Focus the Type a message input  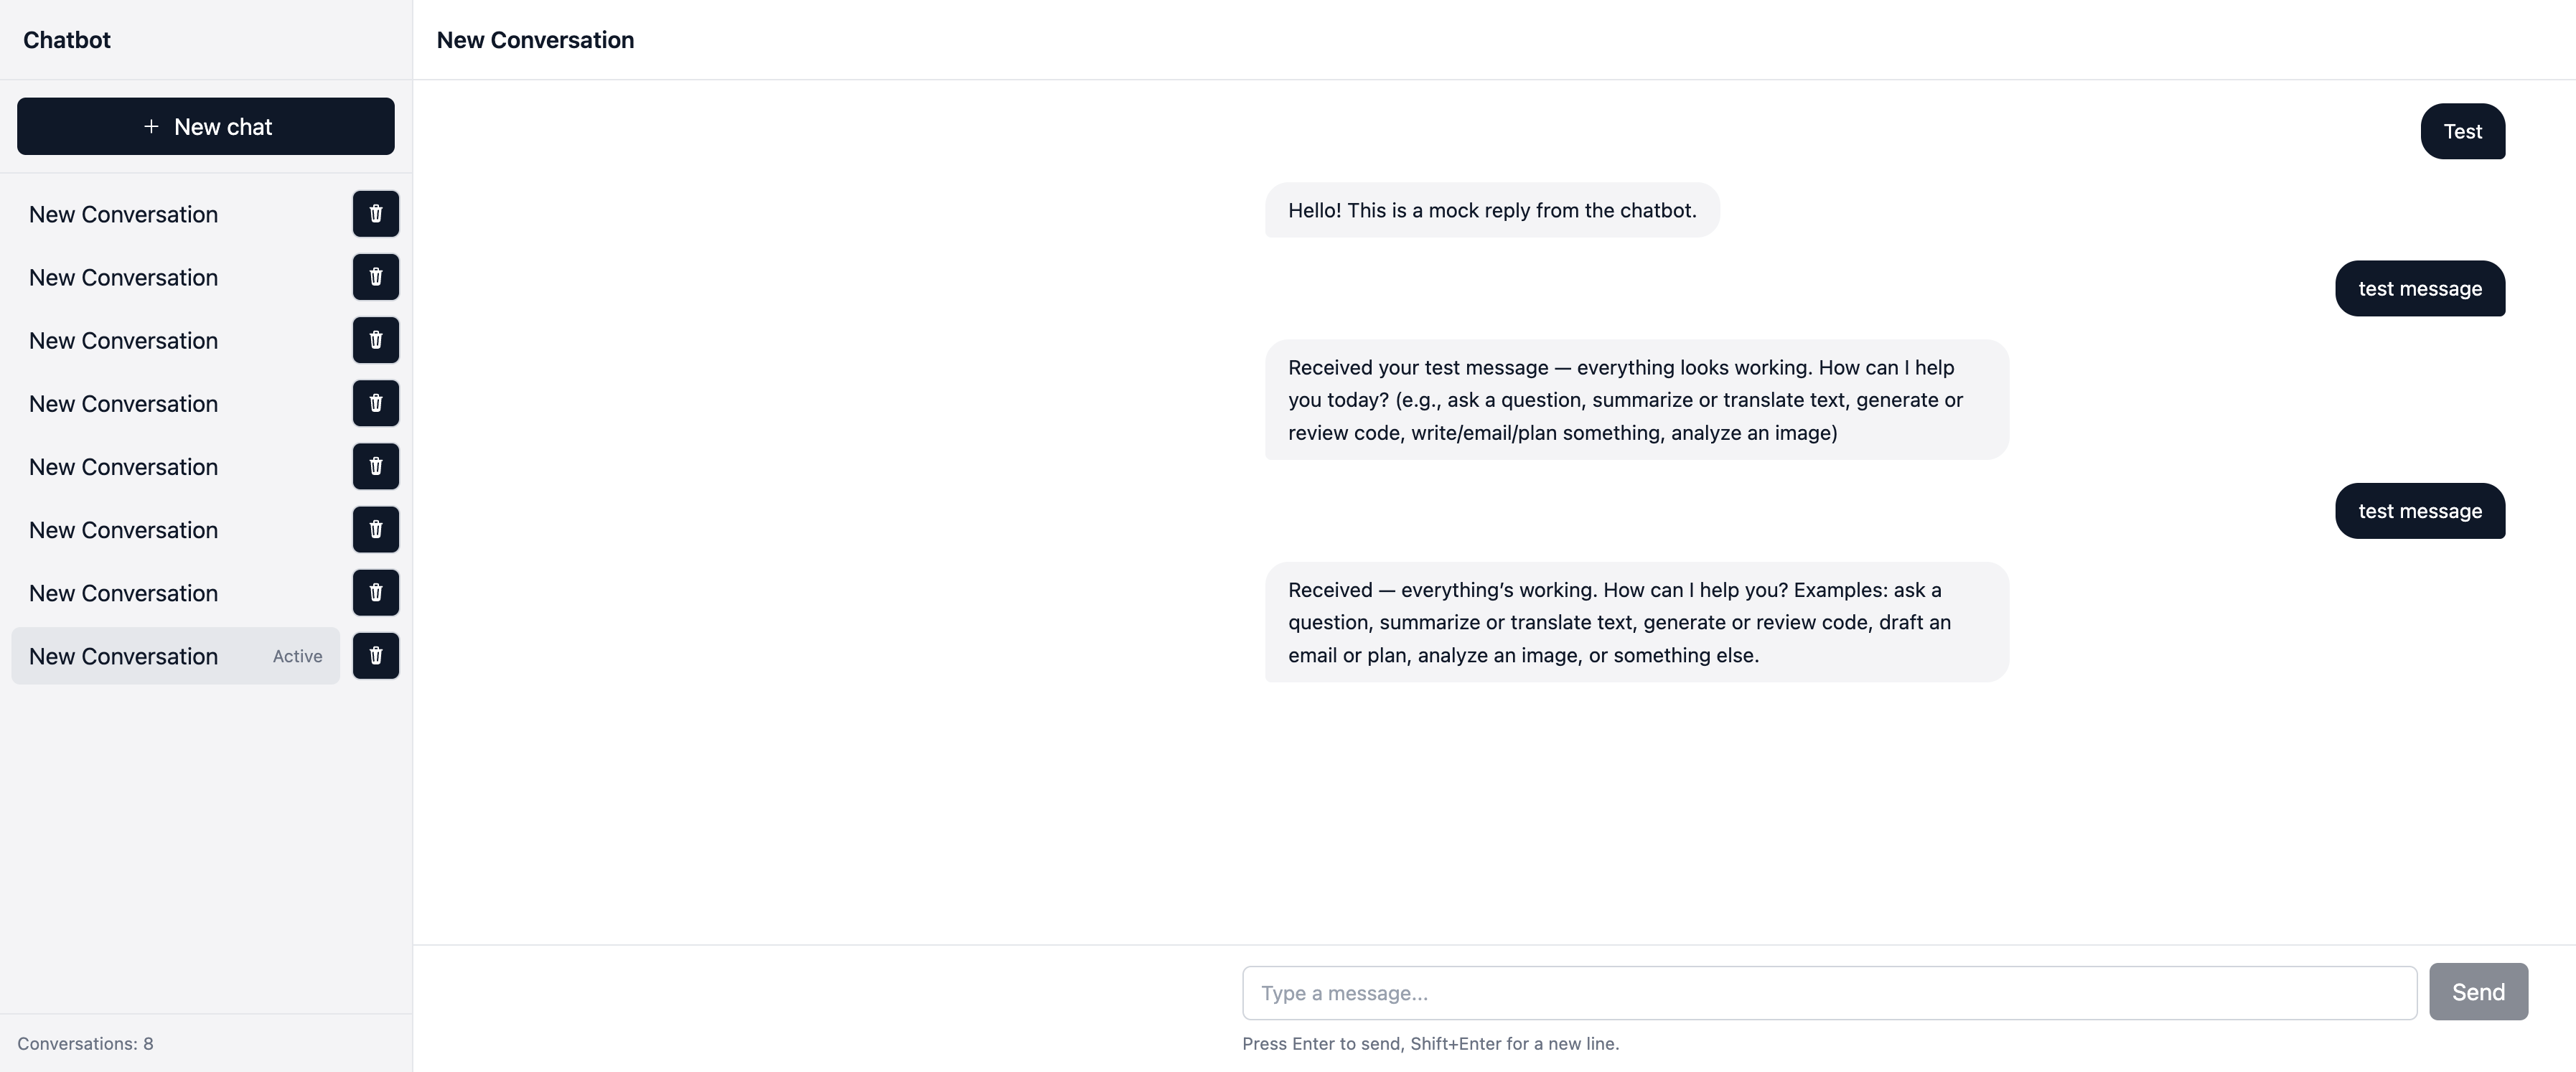coord(1829,993)
